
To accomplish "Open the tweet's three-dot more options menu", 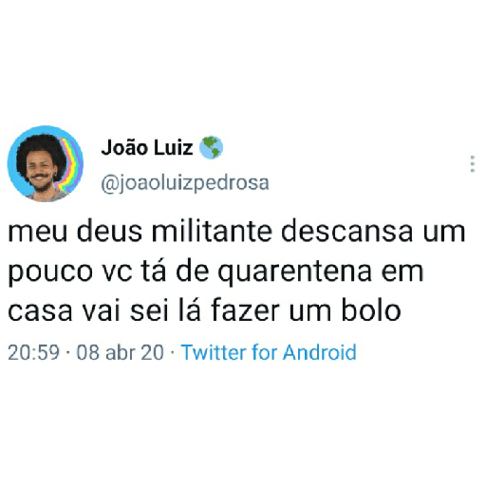I will (473, 163).
